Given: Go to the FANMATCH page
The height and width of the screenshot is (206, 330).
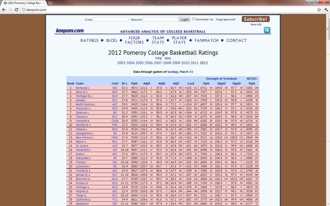Looking at the screenshot, I should tap(207, 40).
